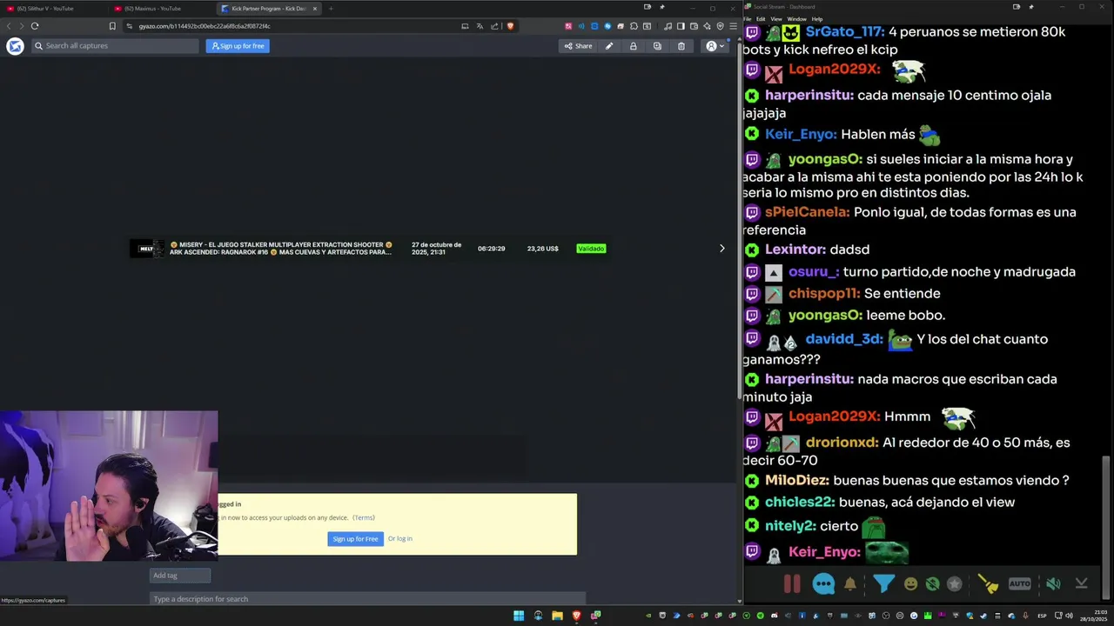Click the translate icon in address bar
Screen dimensions: 1114x626
[480, 26]
